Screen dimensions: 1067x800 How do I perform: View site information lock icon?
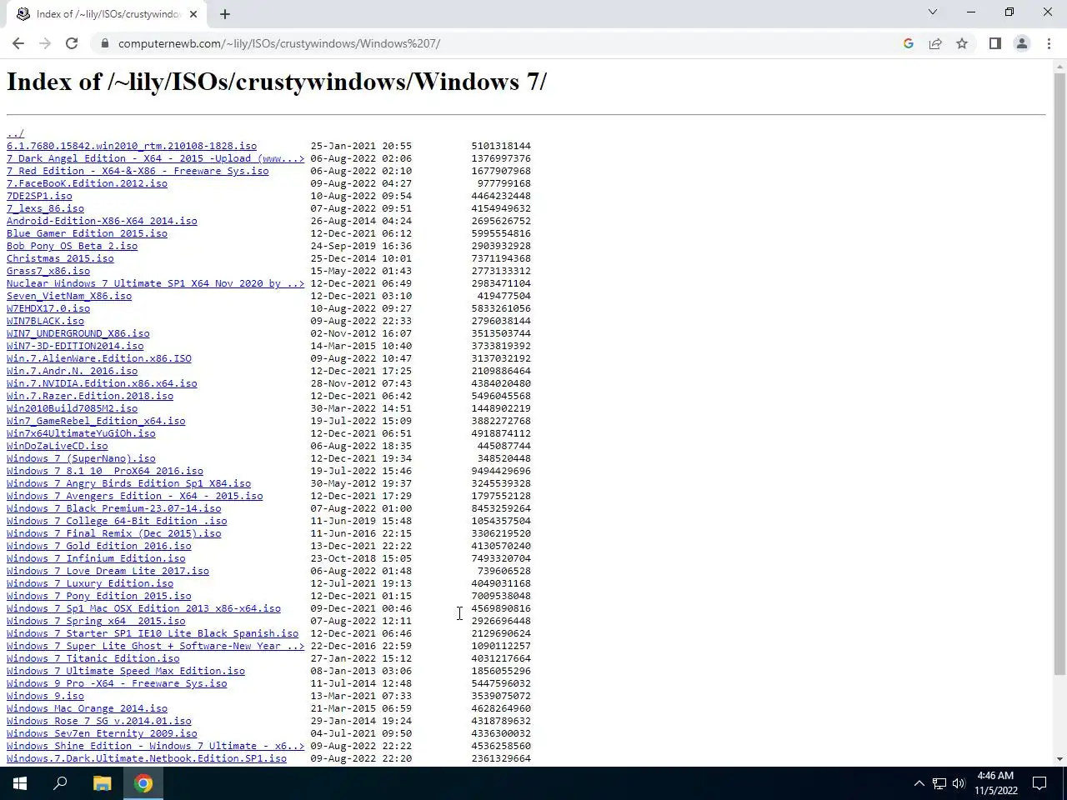pos(103,43)
